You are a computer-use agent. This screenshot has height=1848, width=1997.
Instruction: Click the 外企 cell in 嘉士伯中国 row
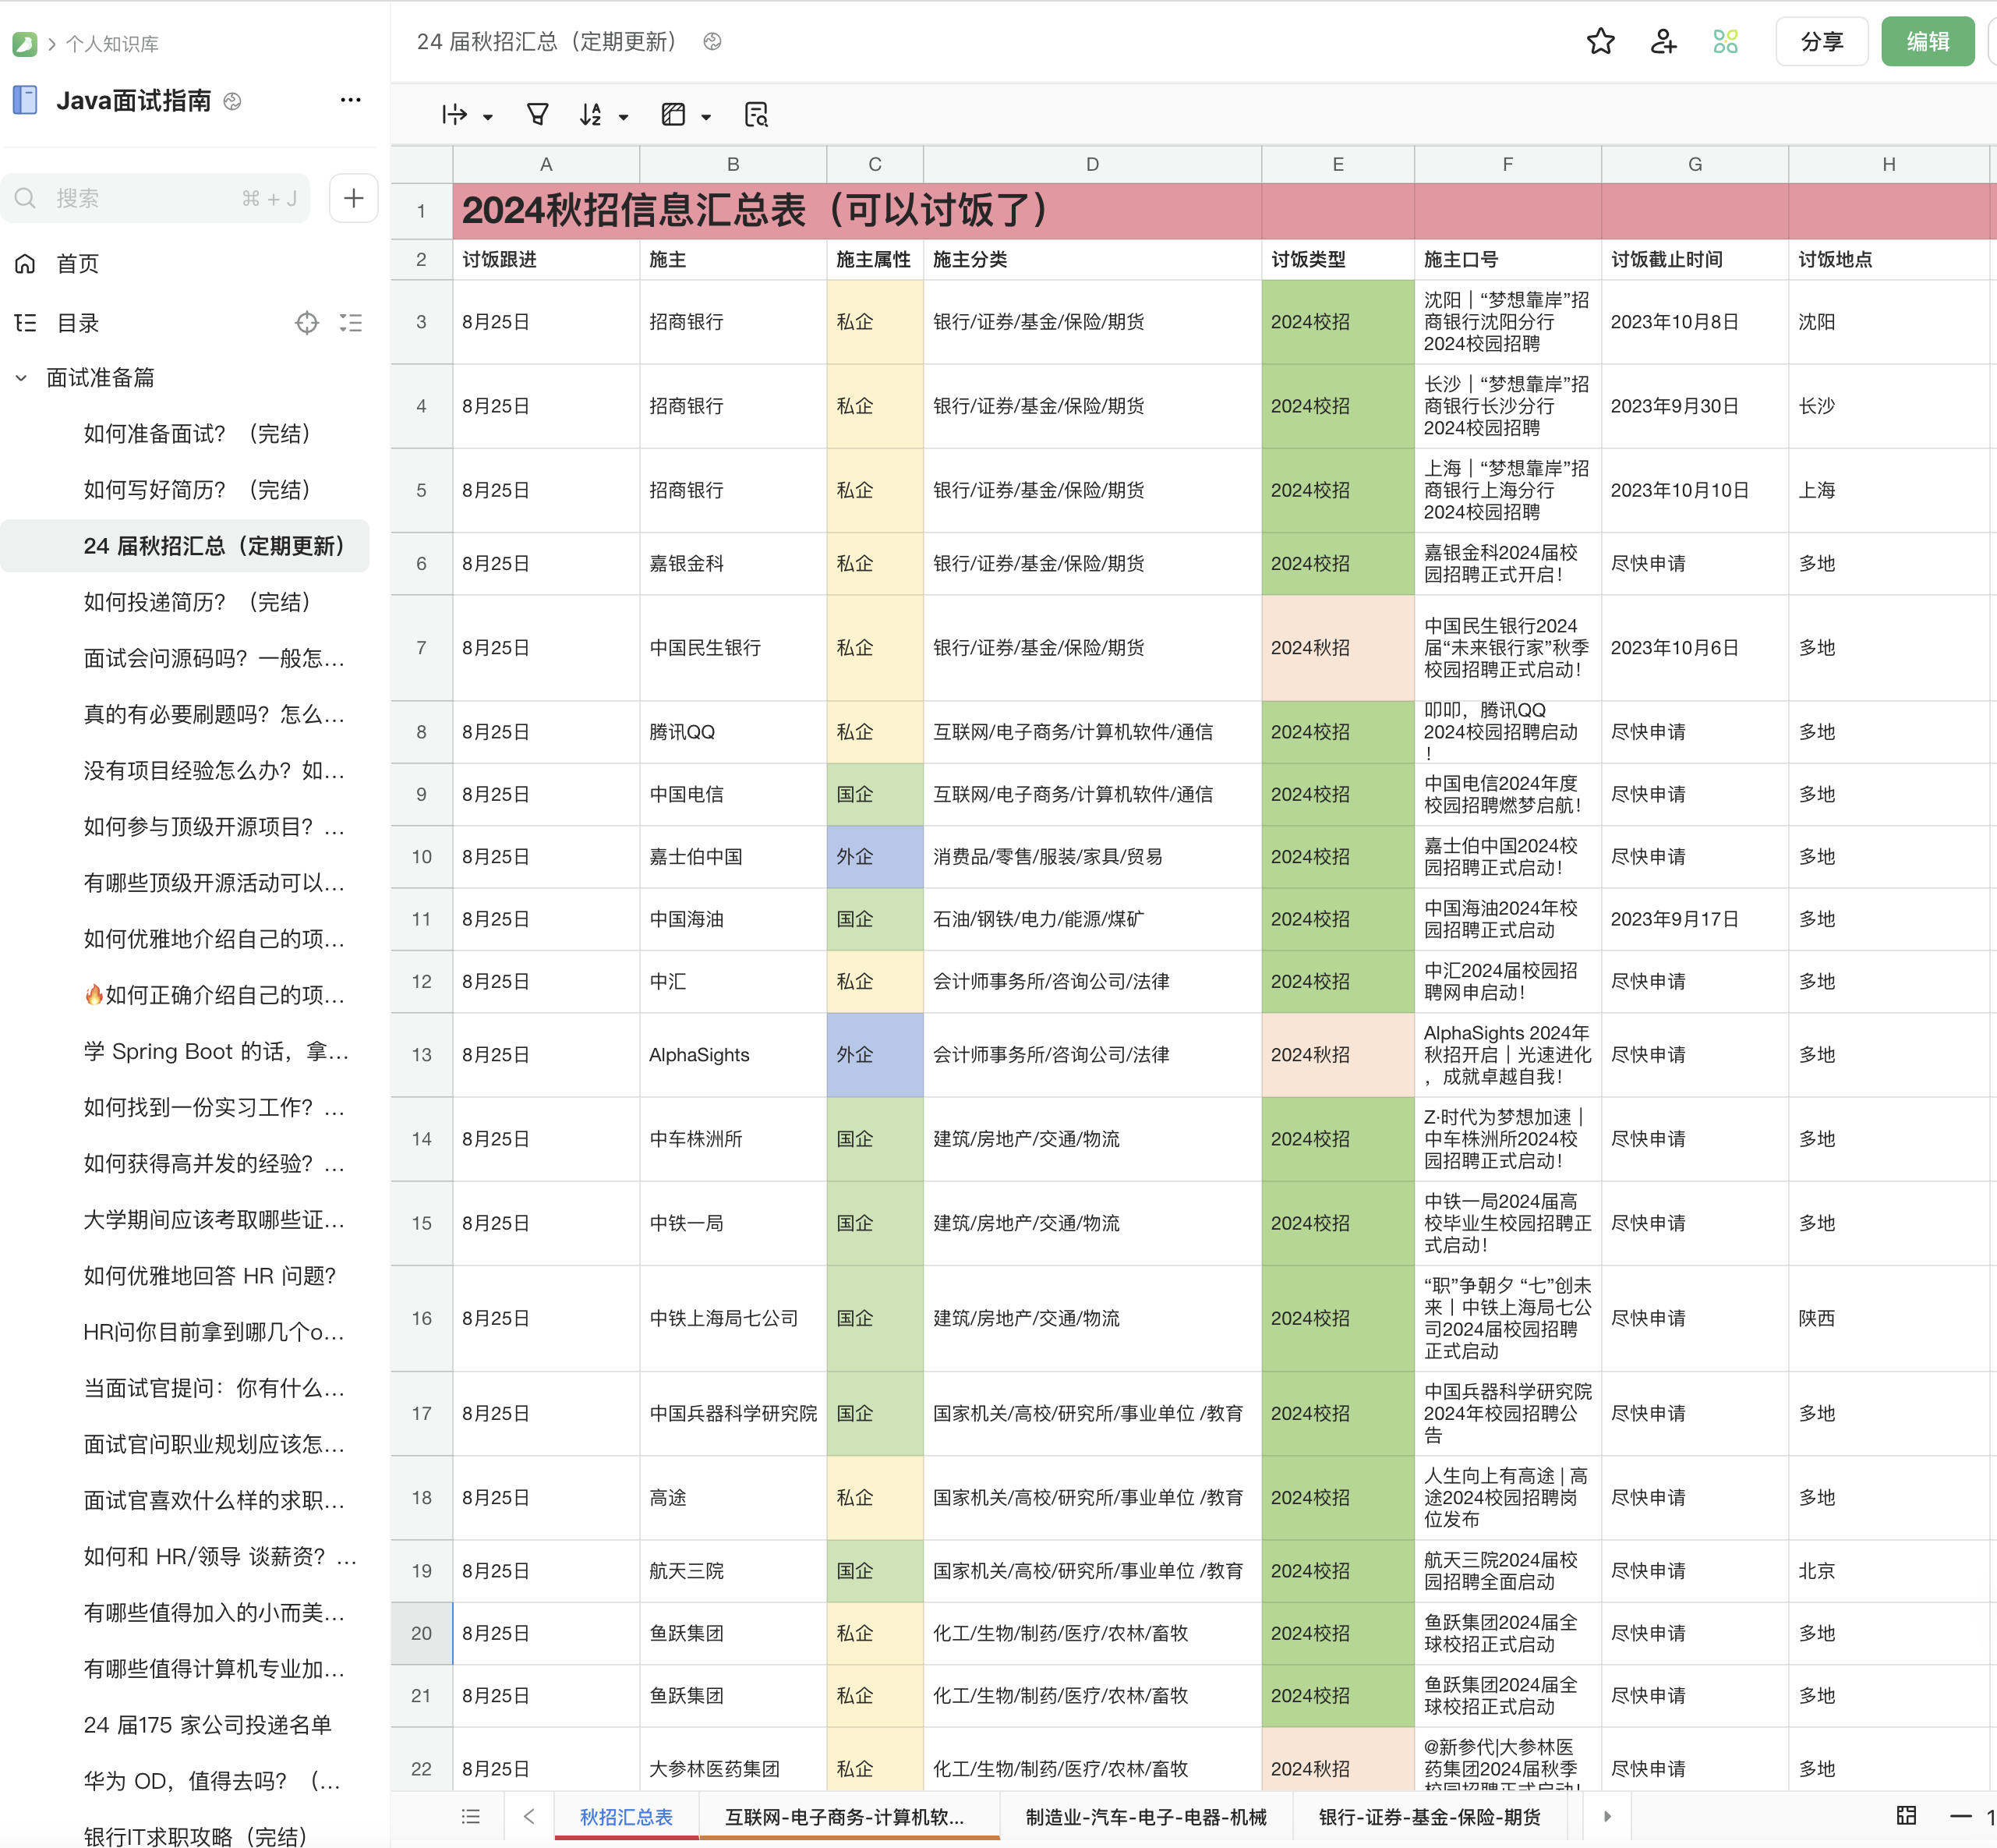tap(875, 856)
